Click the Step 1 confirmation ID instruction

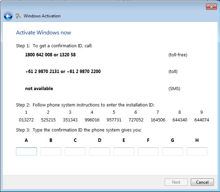point(54,46)
